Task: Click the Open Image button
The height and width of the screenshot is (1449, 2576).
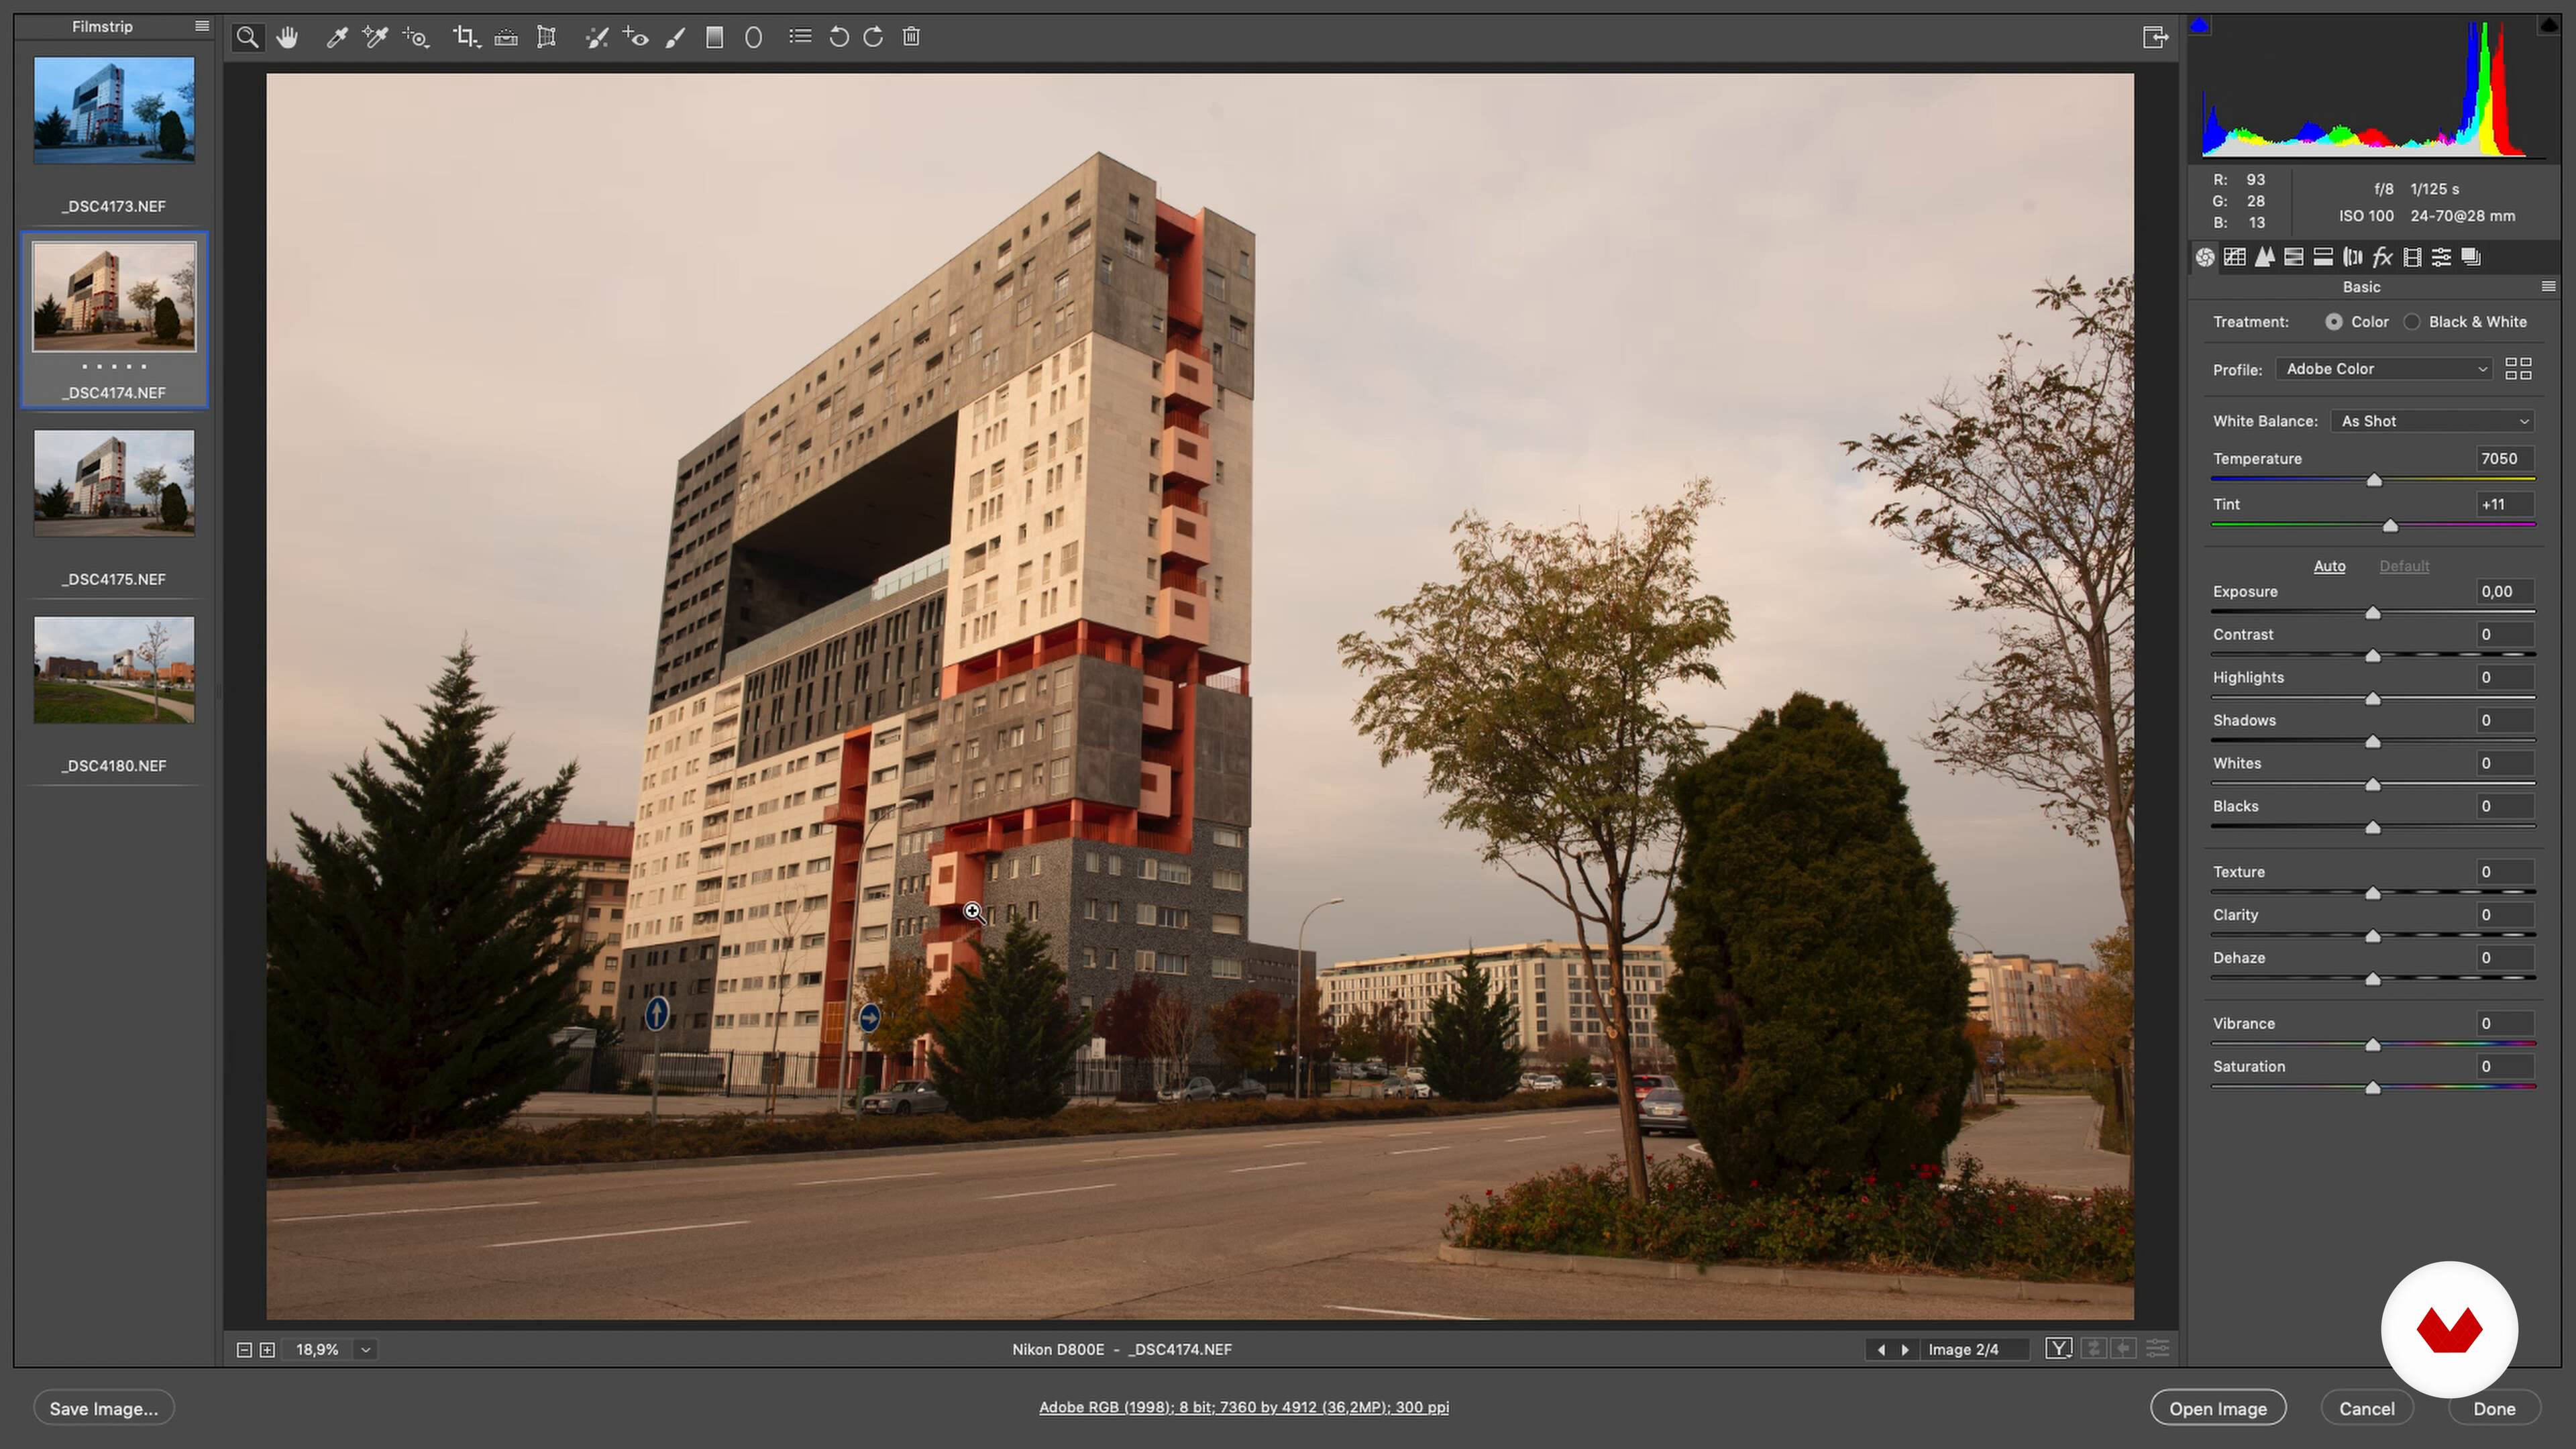Action: coord(2218,1409)
